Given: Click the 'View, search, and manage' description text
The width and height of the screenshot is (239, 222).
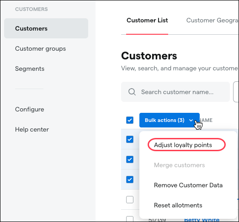Looking at the screenshot, I should pyautogui.click(x=180, y=68).
